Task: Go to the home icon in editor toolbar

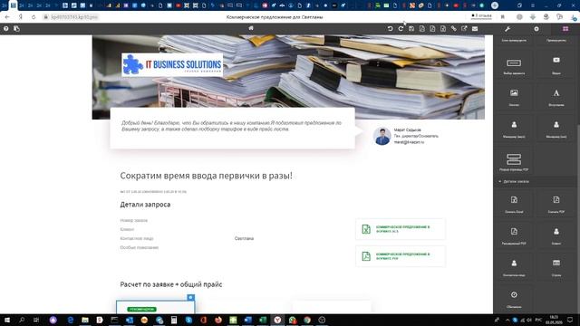Action: [251, 28]
